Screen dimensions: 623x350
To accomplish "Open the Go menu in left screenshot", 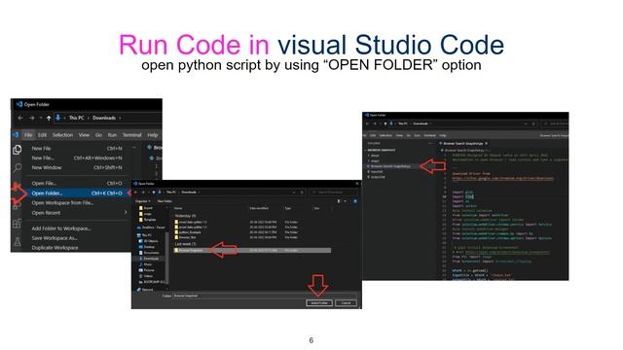I will click(98, 135).
